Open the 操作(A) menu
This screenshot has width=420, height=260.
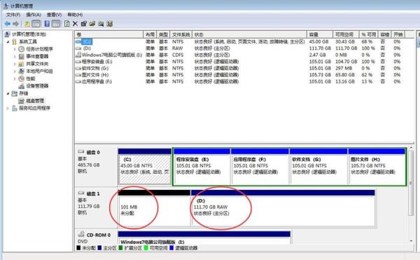(x=33, y=15)
